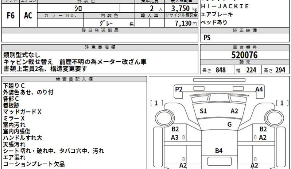Select the PS equipment value
Viewport: 291px width, 169px height.
click(207, 38)
